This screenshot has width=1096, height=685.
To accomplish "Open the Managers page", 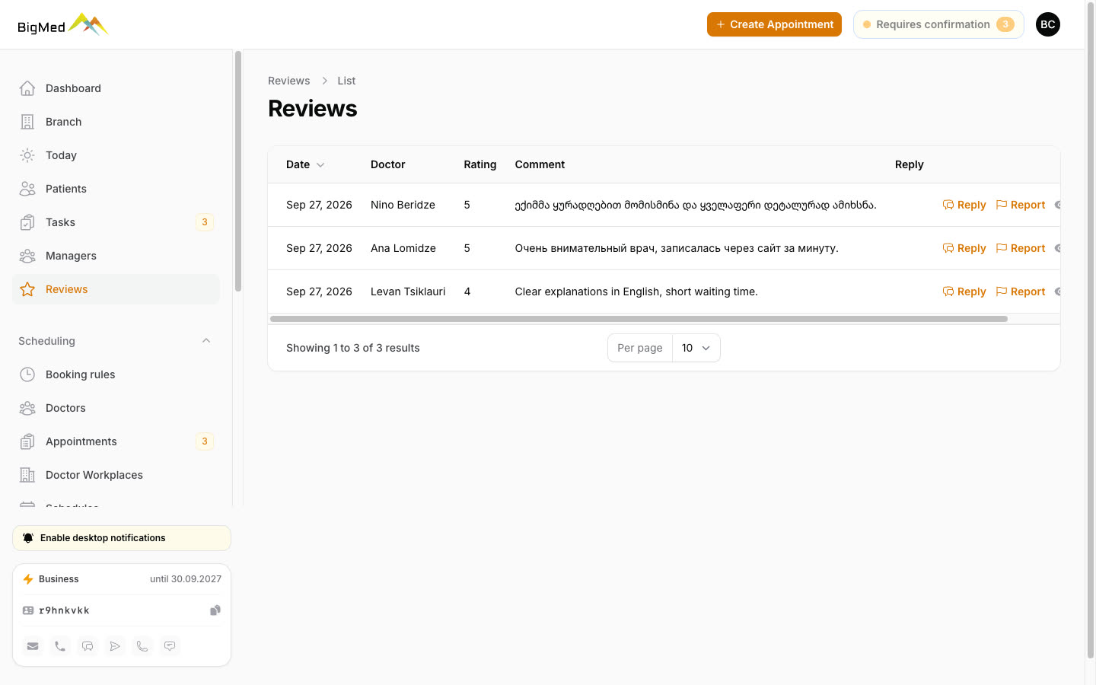I will pos(116,256).
